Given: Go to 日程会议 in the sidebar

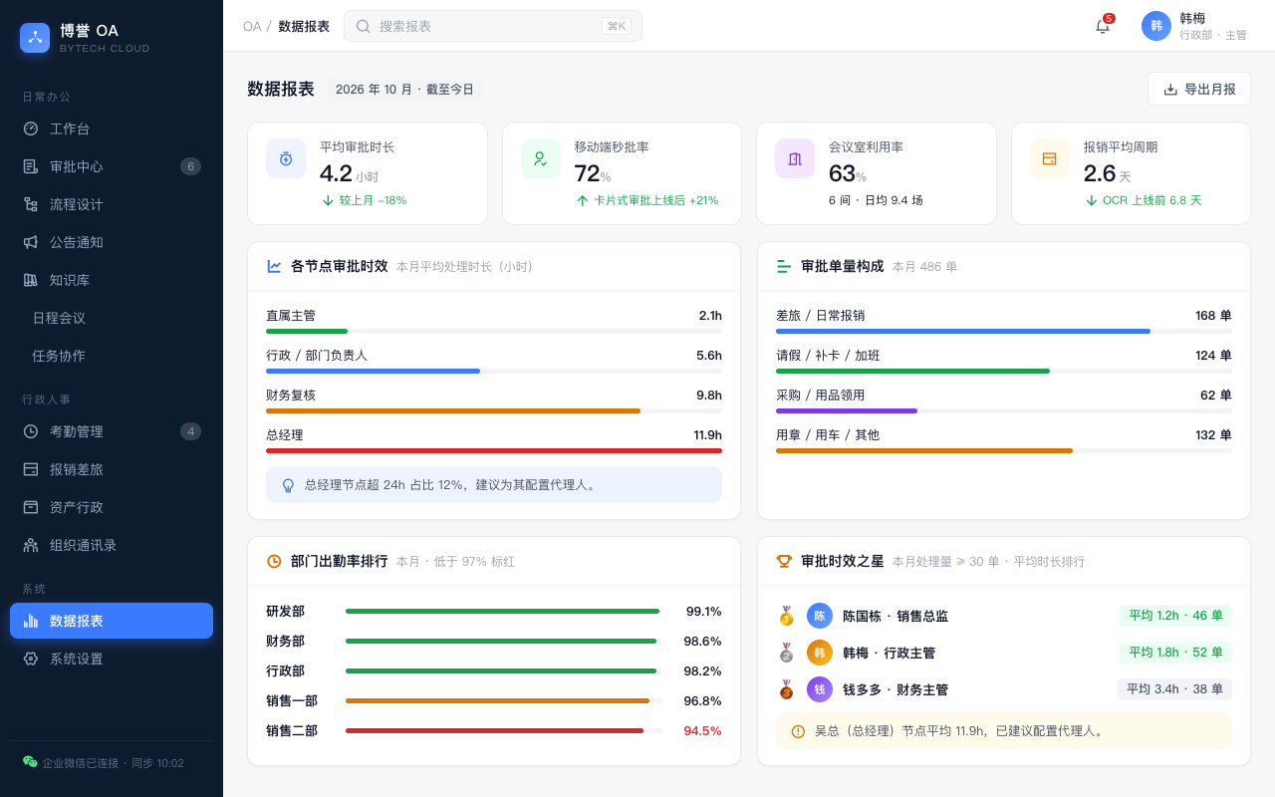Looking at the screenshot, I should coord(112,318).
